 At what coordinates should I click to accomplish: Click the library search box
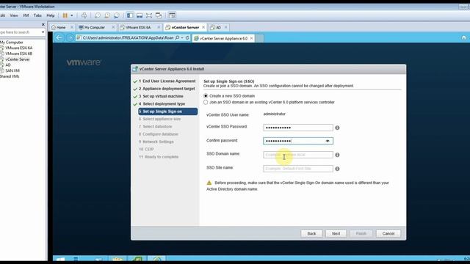point(20,32)
